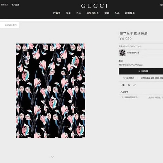163x163 pixels.
Task: Select the 红色花卉印花 pattern swatch
Action: tap(122, 53)
